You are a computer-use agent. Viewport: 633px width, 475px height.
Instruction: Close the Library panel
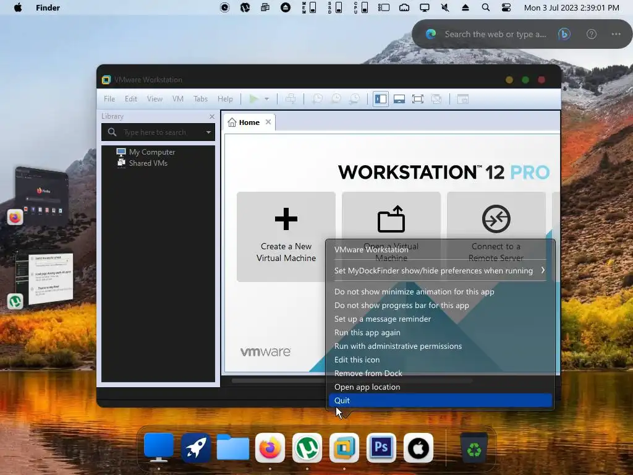pos(212,117)
